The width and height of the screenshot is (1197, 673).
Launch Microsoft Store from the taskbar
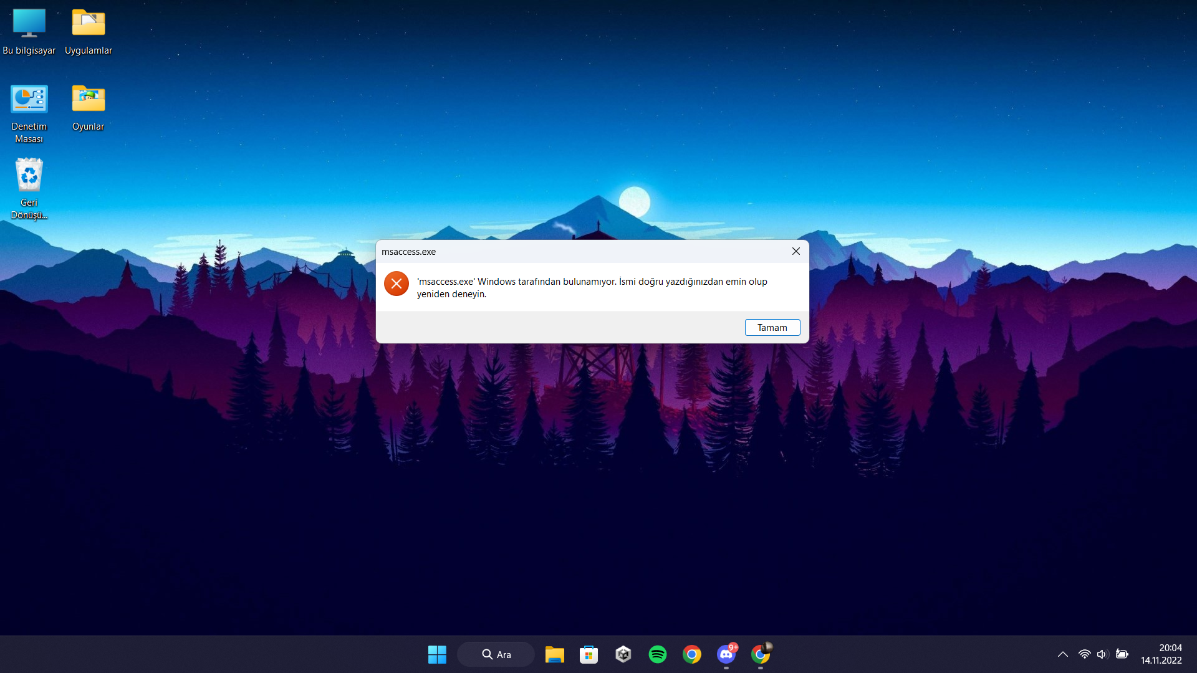[589, 654]
